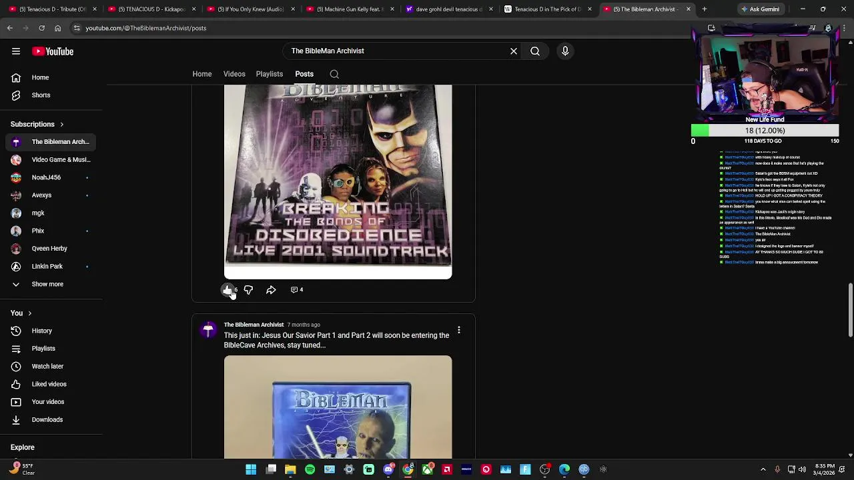Open comments on the soundtrack post
This screenshot has width=854, height=480.
click(x=297, y=290)
